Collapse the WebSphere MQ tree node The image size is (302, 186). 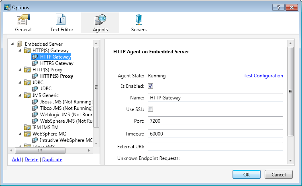coord(20,133)
